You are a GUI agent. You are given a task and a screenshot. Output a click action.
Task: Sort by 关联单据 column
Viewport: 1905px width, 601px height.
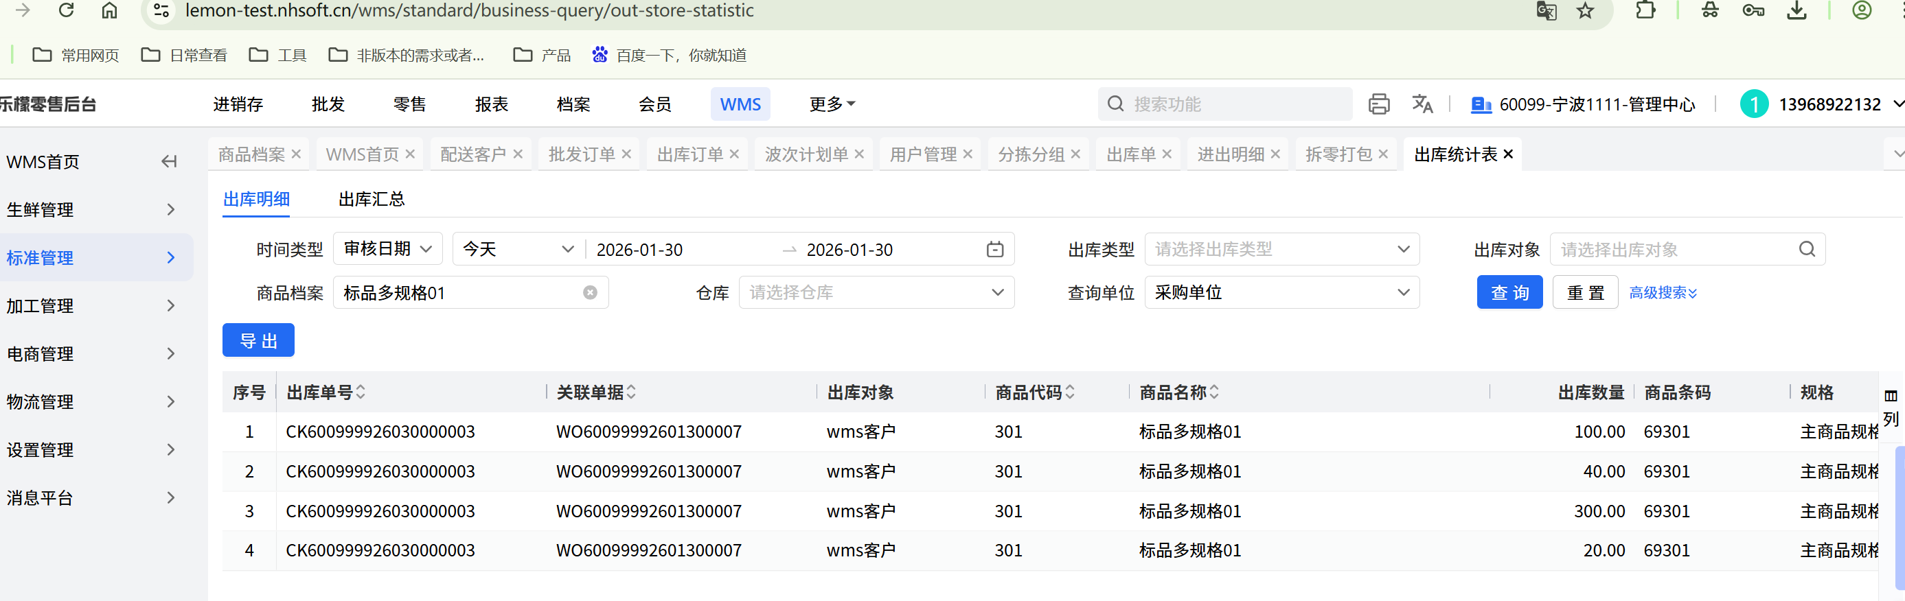pyautogui.click(x=632, y=392)
